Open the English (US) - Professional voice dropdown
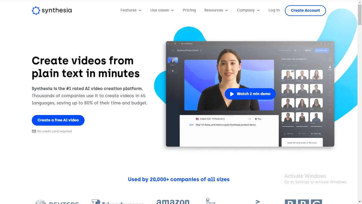 (213, 119)
